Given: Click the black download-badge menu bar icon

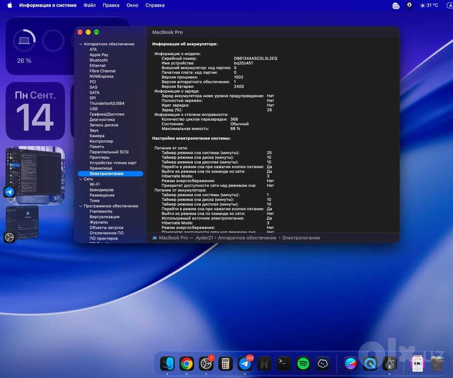Looking at the screenshot, I should tap(409, 5).
